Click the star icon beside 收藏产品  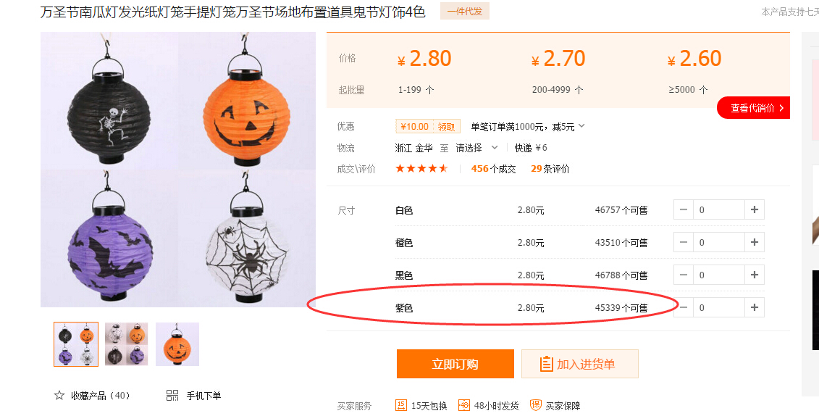coord(59,395)
